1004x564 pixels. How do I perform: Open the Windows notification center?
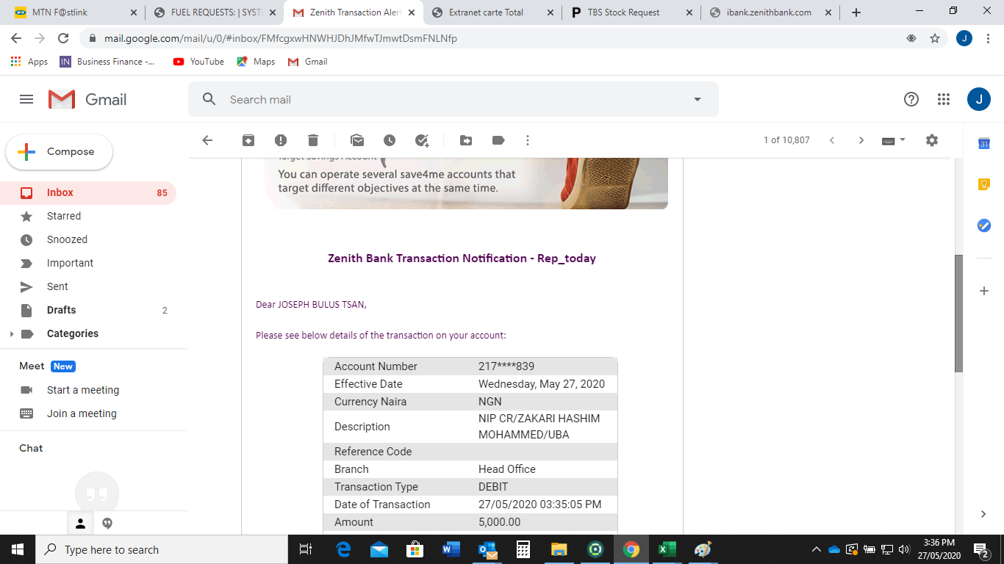[x=981, y=549]
